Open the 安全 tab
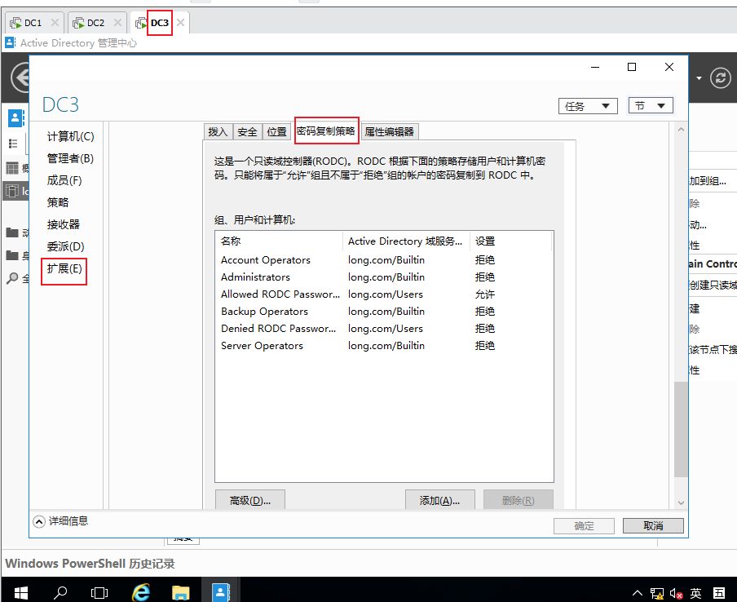 [247, 131]
